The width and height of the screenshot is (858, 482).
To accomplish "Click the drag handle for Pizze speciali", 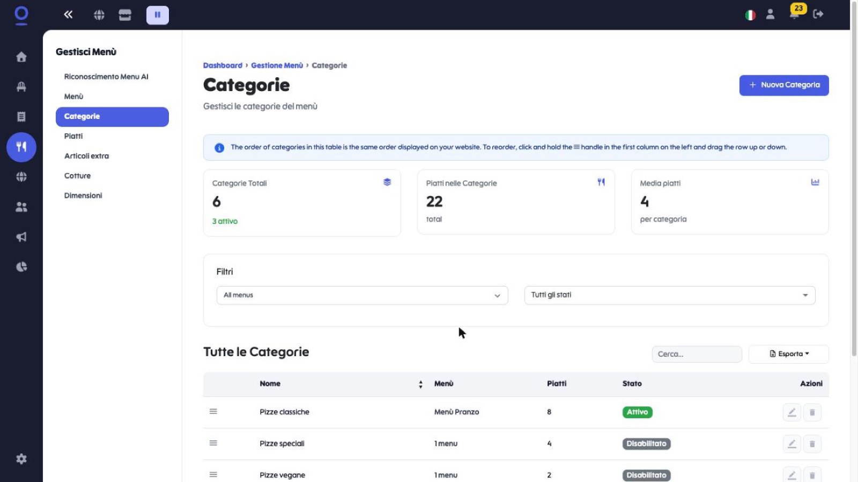I will (x=213, y=443).
